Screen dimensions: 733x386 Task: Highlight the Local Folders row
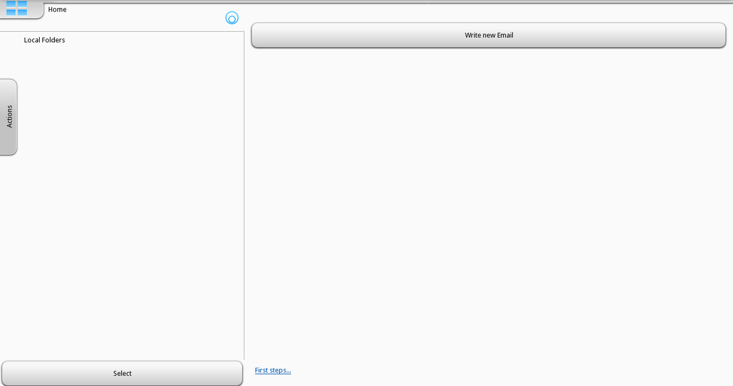point(45,40)
